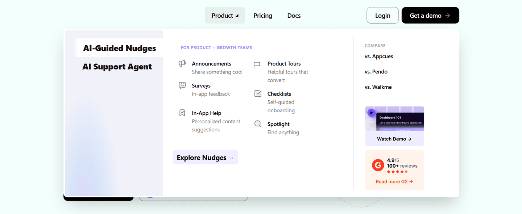Click the Announcements megaphone icon
The image size is (522, 214).
182,64
